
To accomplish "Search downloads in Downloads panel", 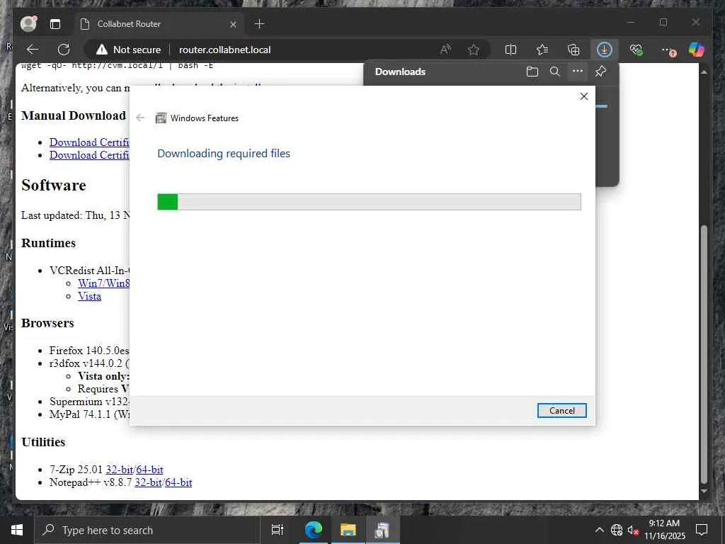I will 555,72.
